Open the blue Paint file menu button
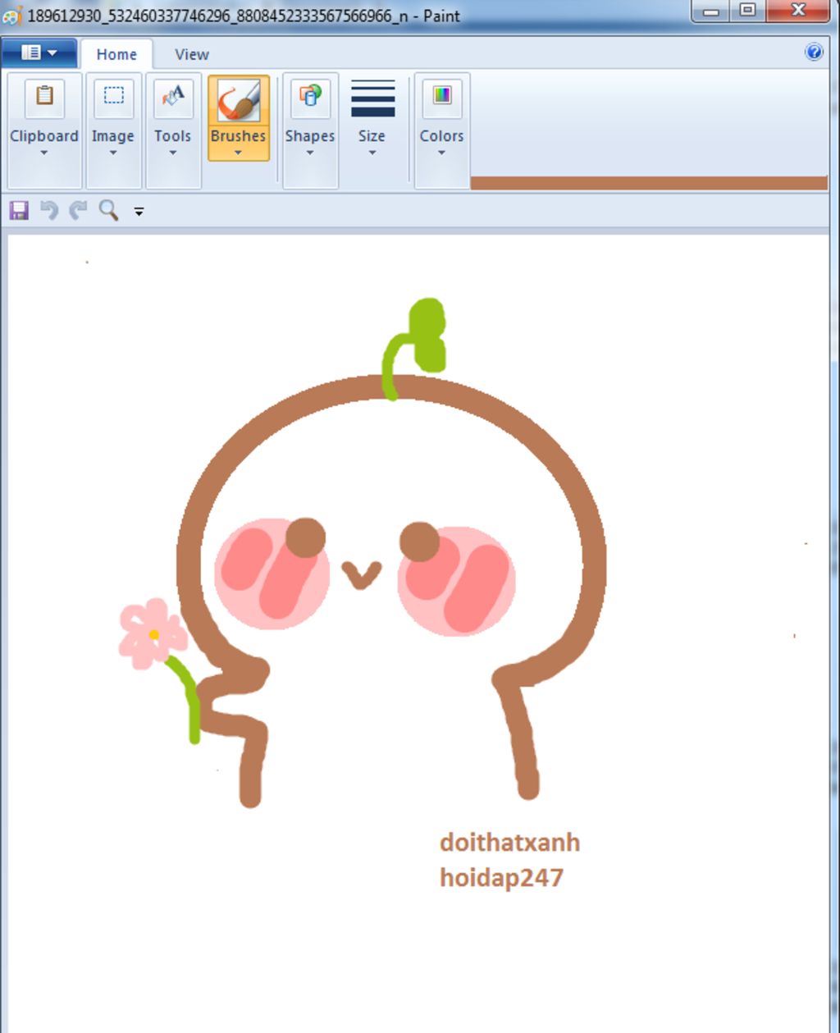Viewport: 840px width, 1033px height. click(39, 53)
